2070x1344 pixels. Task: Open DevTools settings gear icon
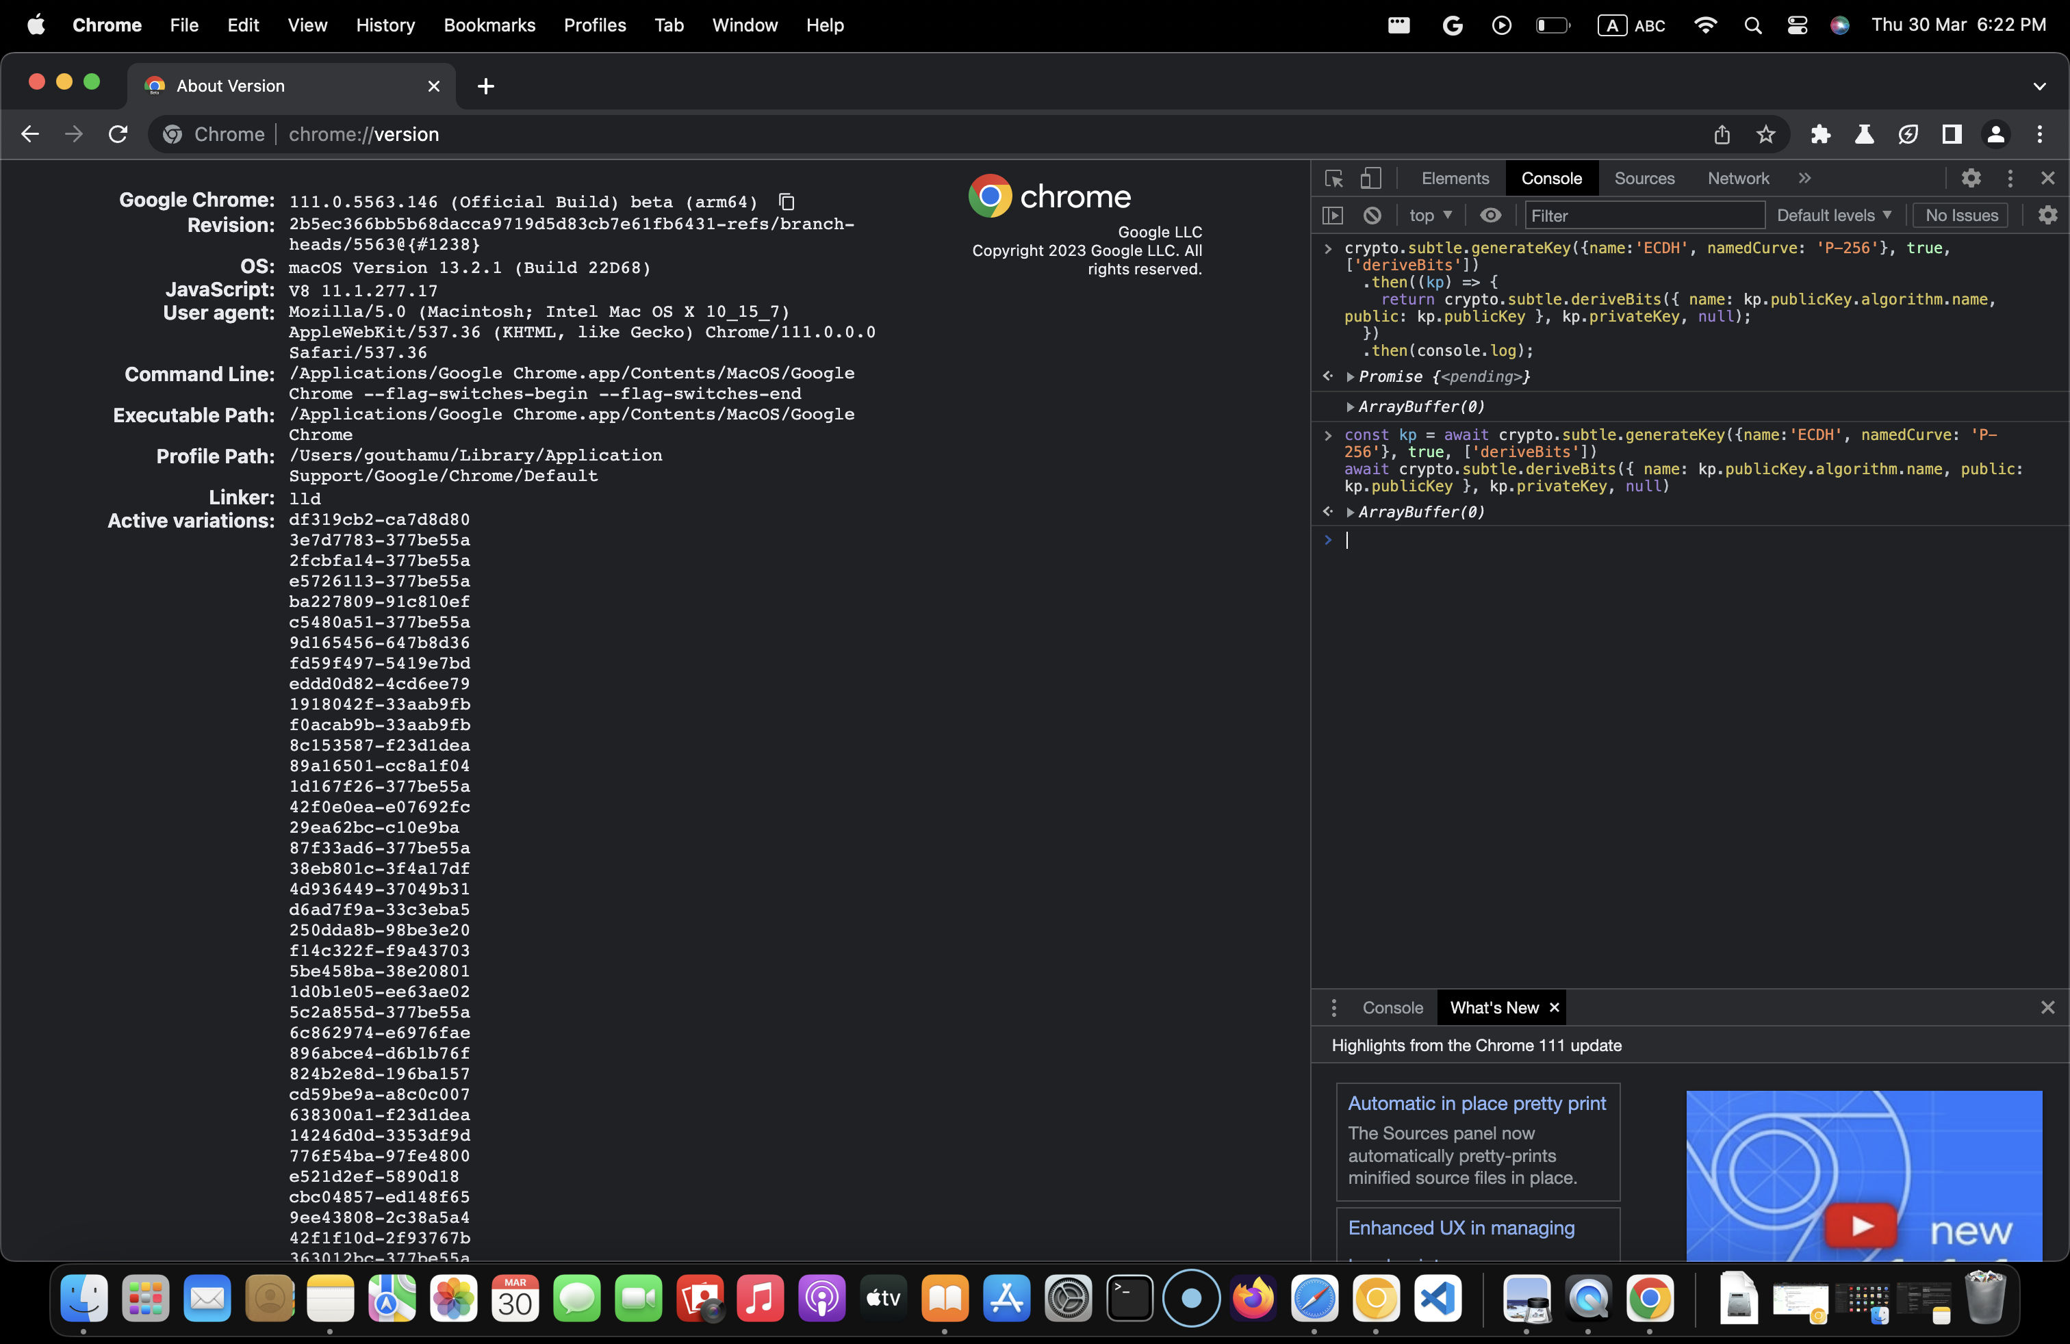[x=1971, y=178]
